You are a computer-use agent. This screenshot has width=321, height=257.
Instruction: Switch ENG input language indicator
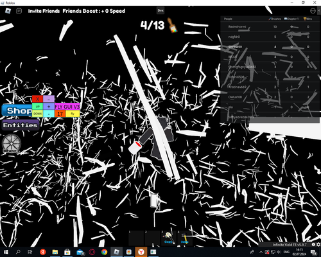[x=286, y=252]
